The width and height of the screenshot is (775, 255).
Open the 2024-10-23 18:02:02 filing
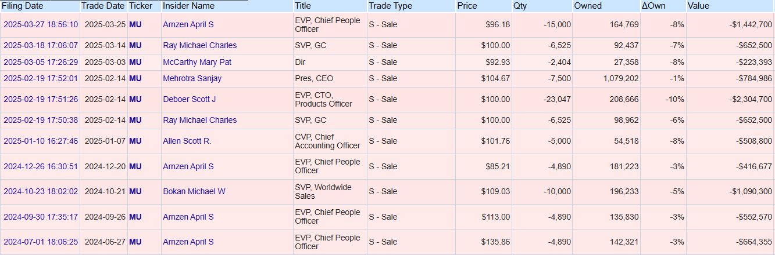pyautogui.click(x=41, y=191)
